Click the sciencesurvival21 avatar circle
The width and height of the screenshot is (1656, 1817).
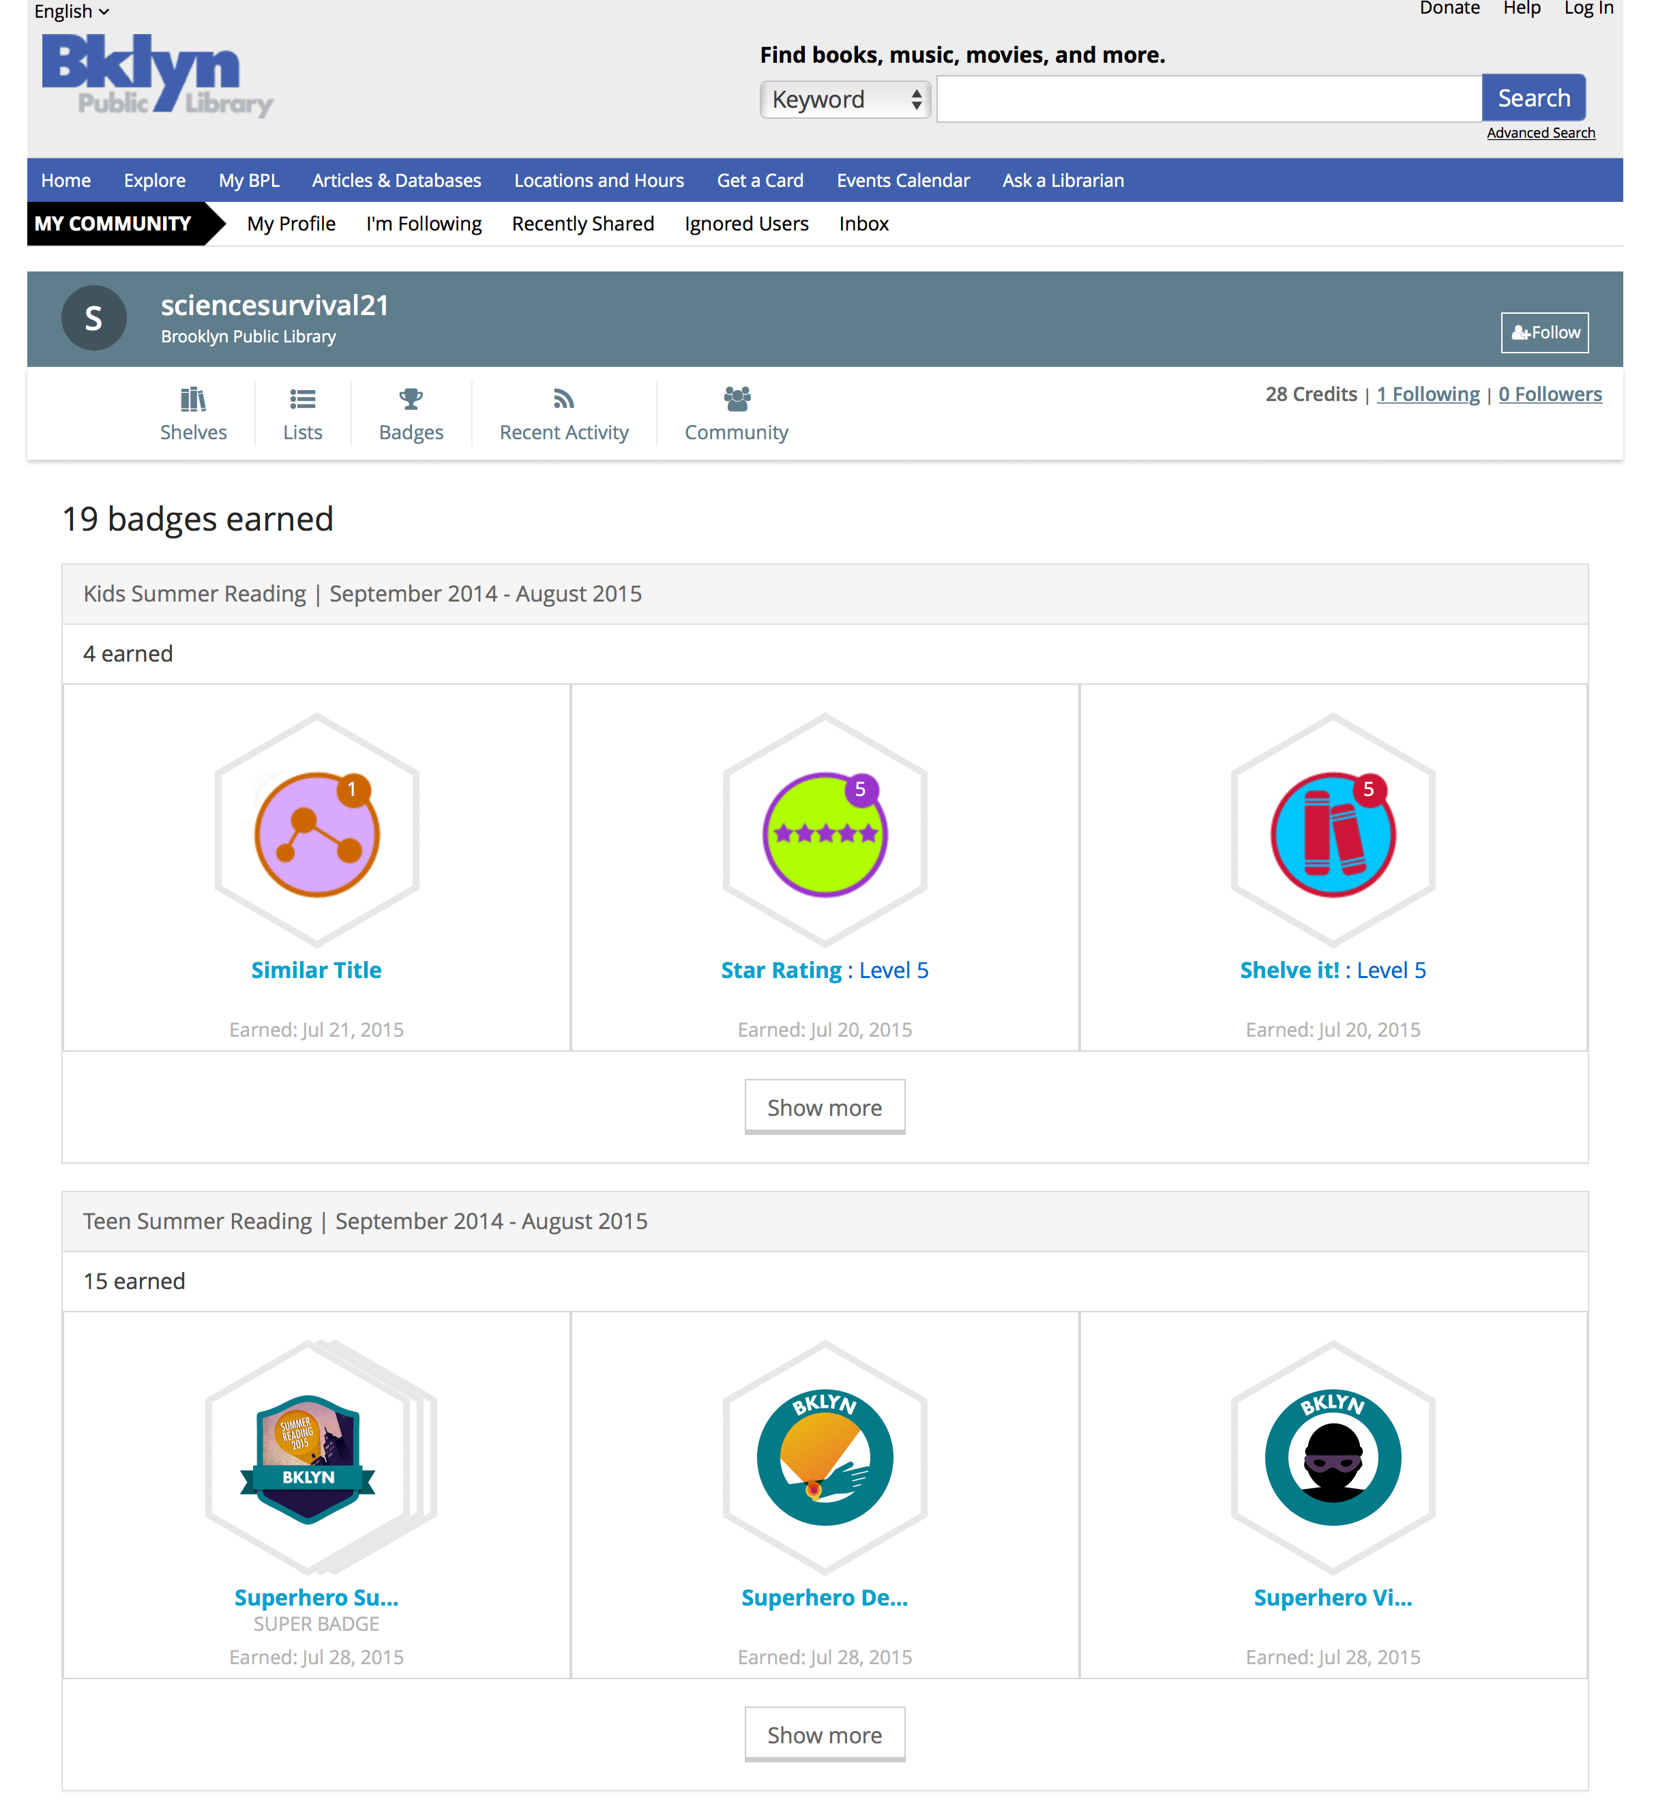[93, 319]
